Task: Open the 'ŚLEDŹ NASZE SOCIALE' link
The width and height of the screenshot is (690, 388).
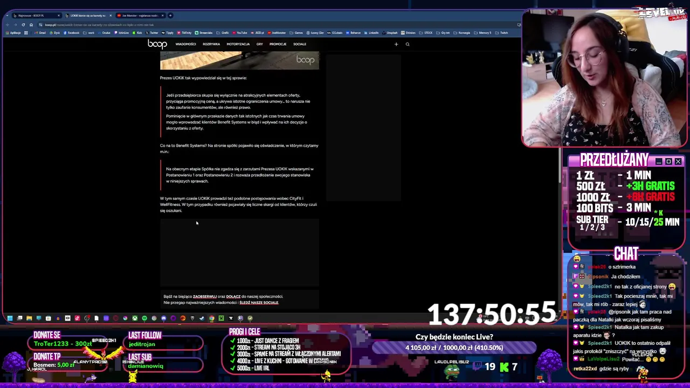Action: click(x=259, y=302)
